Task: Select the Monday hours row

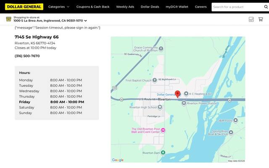Action: click(50, 80)
